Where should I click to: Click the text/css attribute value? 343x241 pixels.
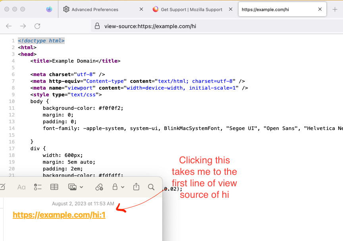[x=83, y=95]
